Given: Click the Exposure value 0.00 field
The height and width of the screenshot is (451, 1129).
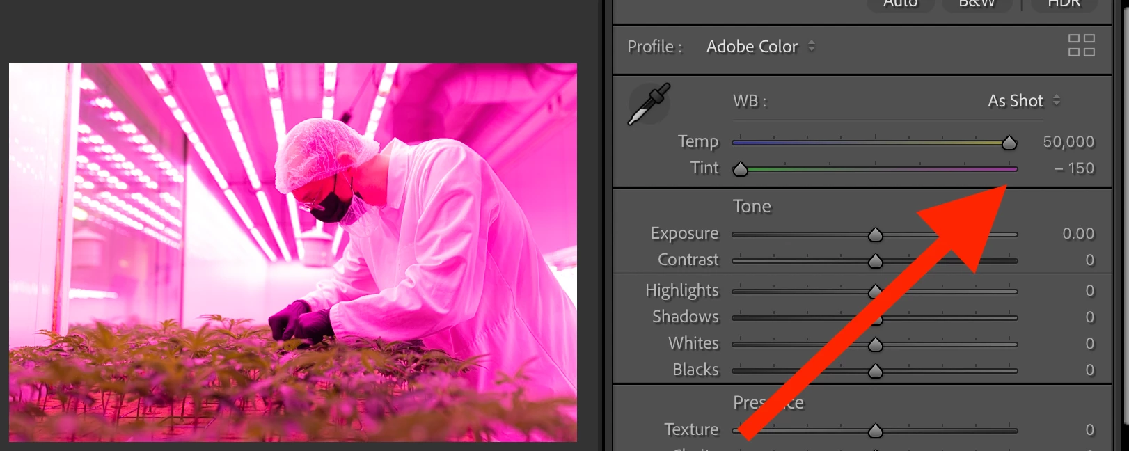Looking at the screenshot, I should click(1078, 234).
